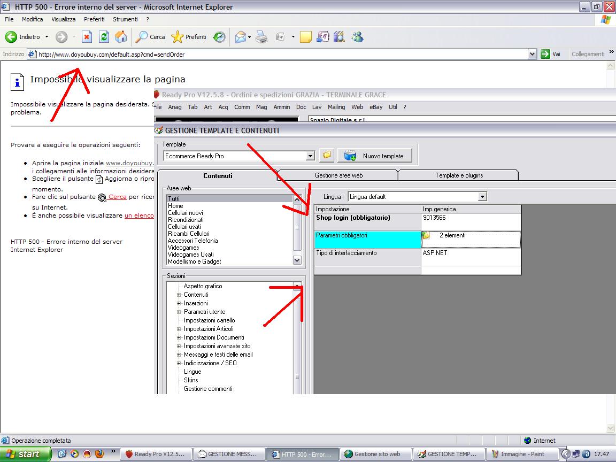Click the page icon in the address bar
This screenshot has height=462, width=616.
[33, 54]
